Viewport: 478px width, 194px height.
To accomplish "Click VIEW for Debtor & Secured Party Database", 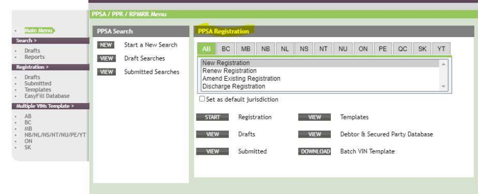I will click(x=314, y=135).
